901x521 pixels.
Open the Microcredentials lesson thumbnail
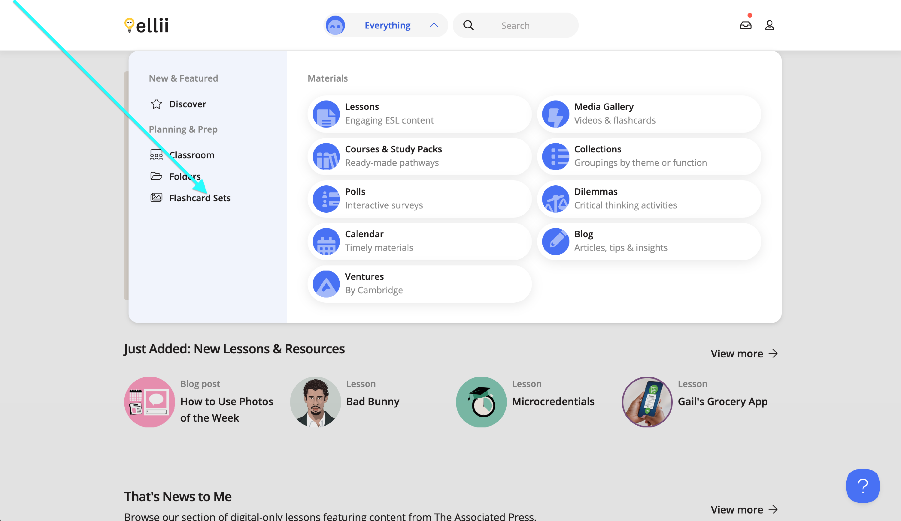point(481,402)
